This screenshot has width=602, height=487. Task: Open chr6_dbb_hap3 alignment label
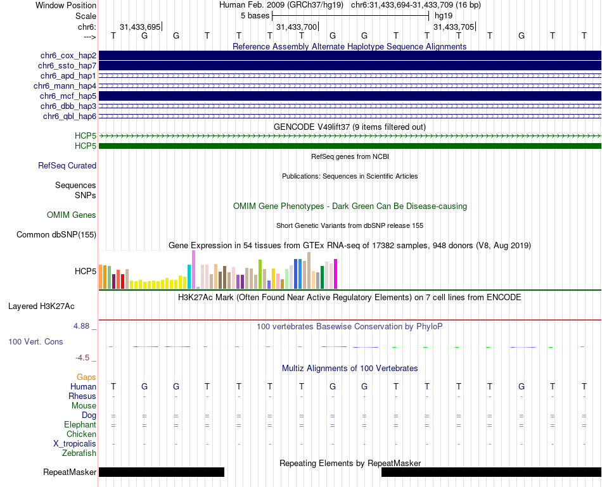click(68, 106)
